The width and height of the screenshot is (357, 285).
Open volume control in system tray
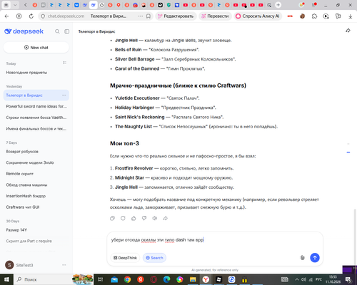(x=303, y=279)
